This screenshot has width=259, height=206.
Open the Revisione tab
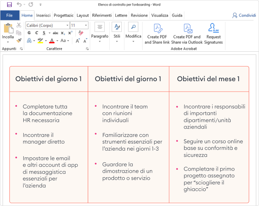(139, 16)
